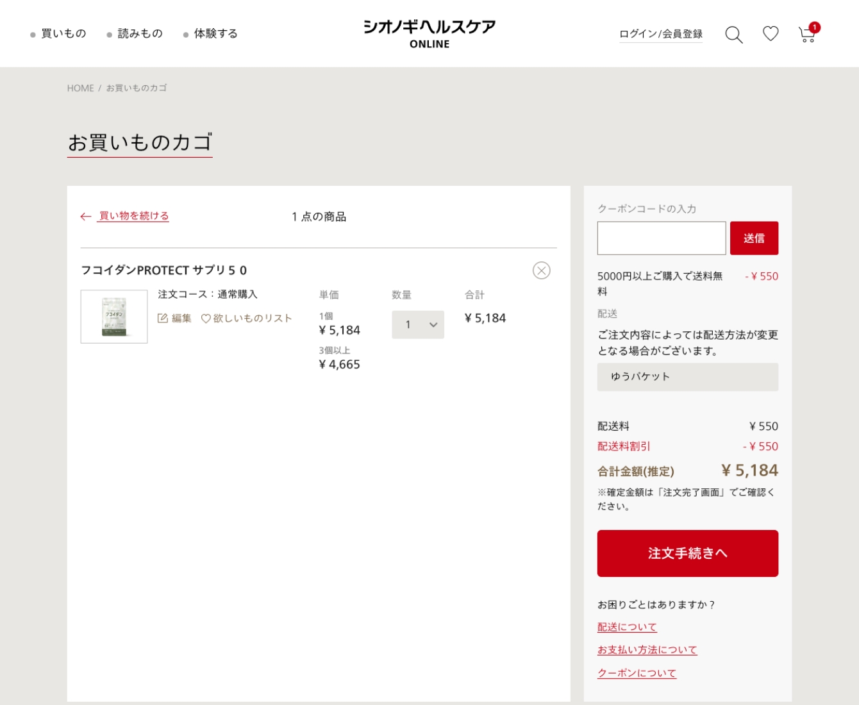Open お支払い方法について help link
Image resolution: width=859 pixels, height=705 pixels.
(x=647, y=650)
